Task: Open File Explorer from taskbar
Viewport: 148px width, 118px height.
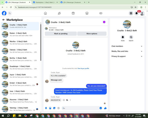Action: tap(20, 116)
